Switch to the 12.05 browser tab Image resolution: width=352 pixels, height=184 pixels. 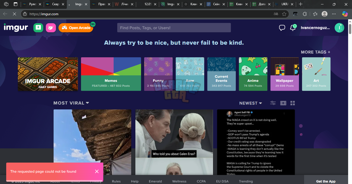[148, 4]
